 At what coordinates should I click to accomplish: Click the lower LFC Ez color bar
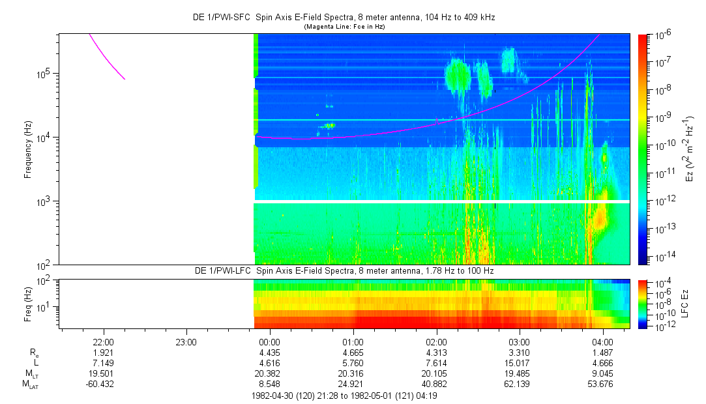coord(643,303)
